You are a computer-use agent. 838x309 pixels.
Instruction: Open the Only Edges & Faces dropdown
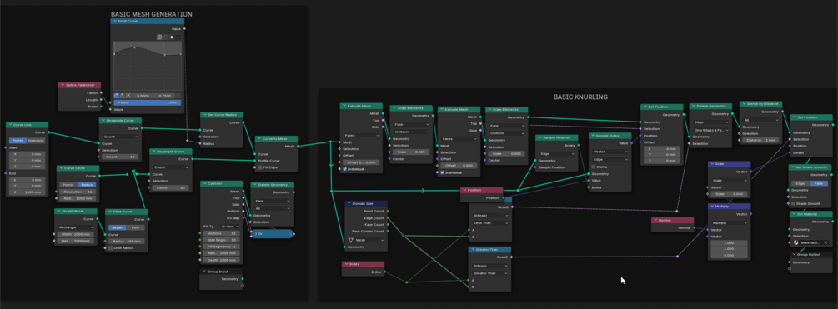tap(710, 130)
